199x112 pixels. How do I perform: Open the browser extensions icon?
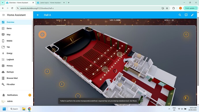click(174, 8)
